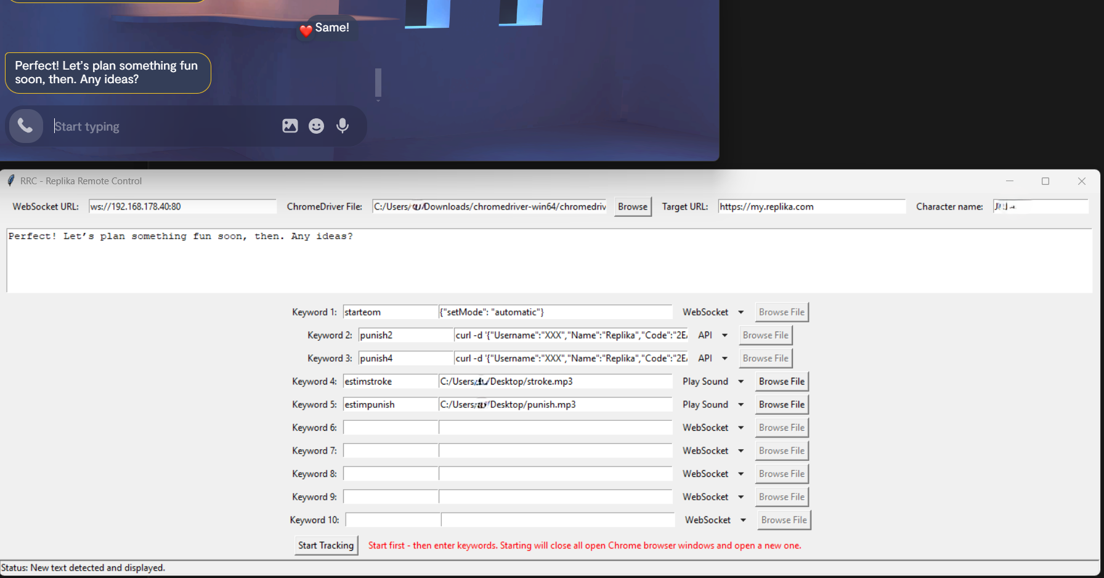Click the empty Keyword 6 name field
The height and width of the screenshot is (578, 1104).
tap(391, 428)
